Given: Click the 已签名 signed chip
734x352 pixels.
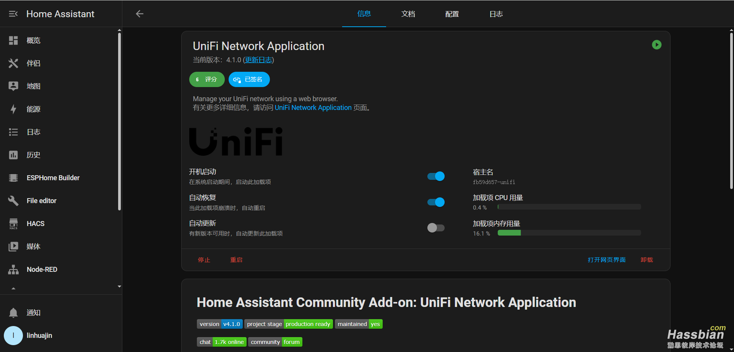Looking at the screenshot, I should tap(249, 79).
